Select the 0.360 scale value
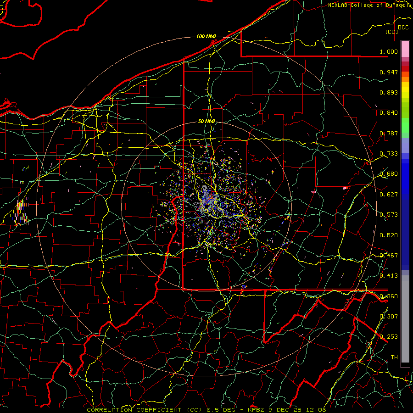 pyautogui.click(x=389, y=296)
